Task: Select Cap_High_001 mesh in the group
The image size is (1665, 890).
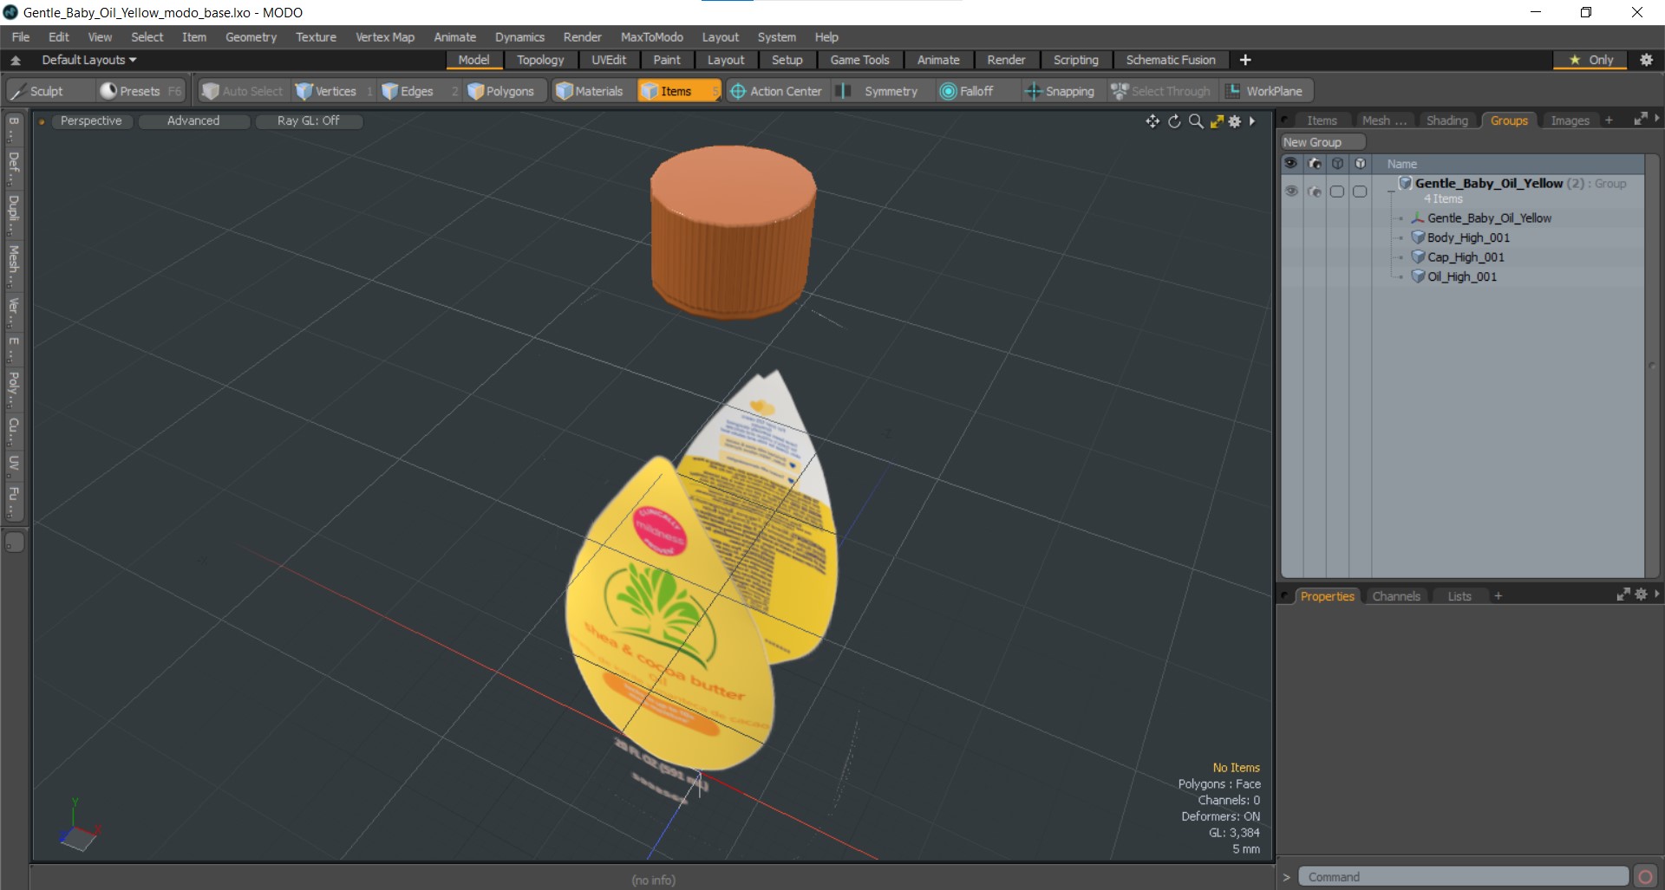Action: tap(1466, 257)
